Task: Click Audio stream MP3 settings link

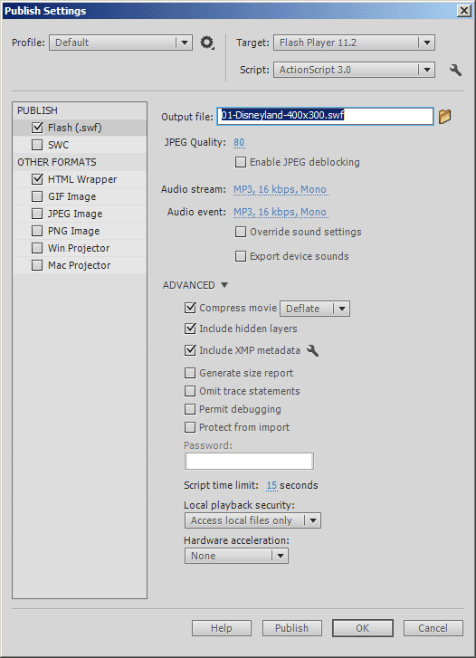Action: click(280, 189)
